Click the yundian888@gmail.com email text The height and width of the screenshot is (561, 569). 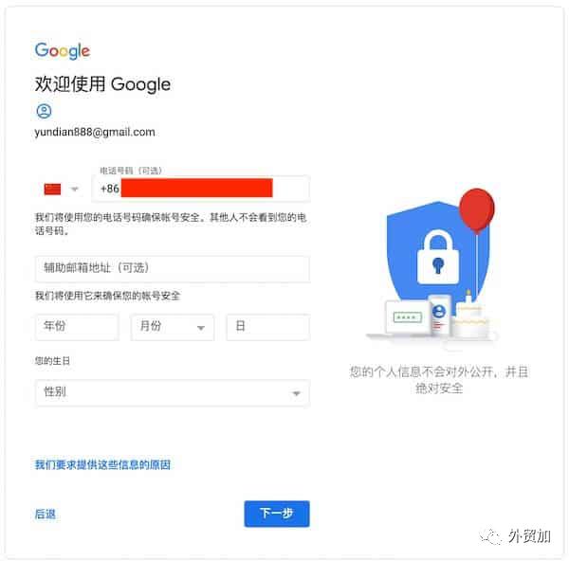click(x=95, y=132)
